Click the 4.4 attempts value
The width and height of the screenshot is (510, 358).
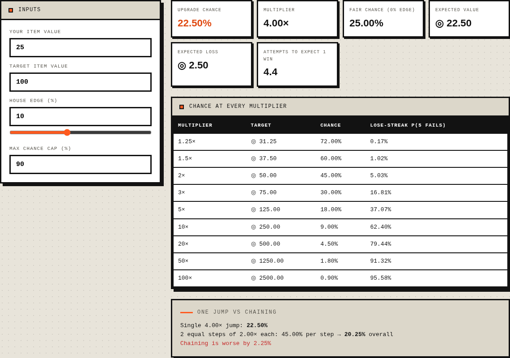click(270, 72)
